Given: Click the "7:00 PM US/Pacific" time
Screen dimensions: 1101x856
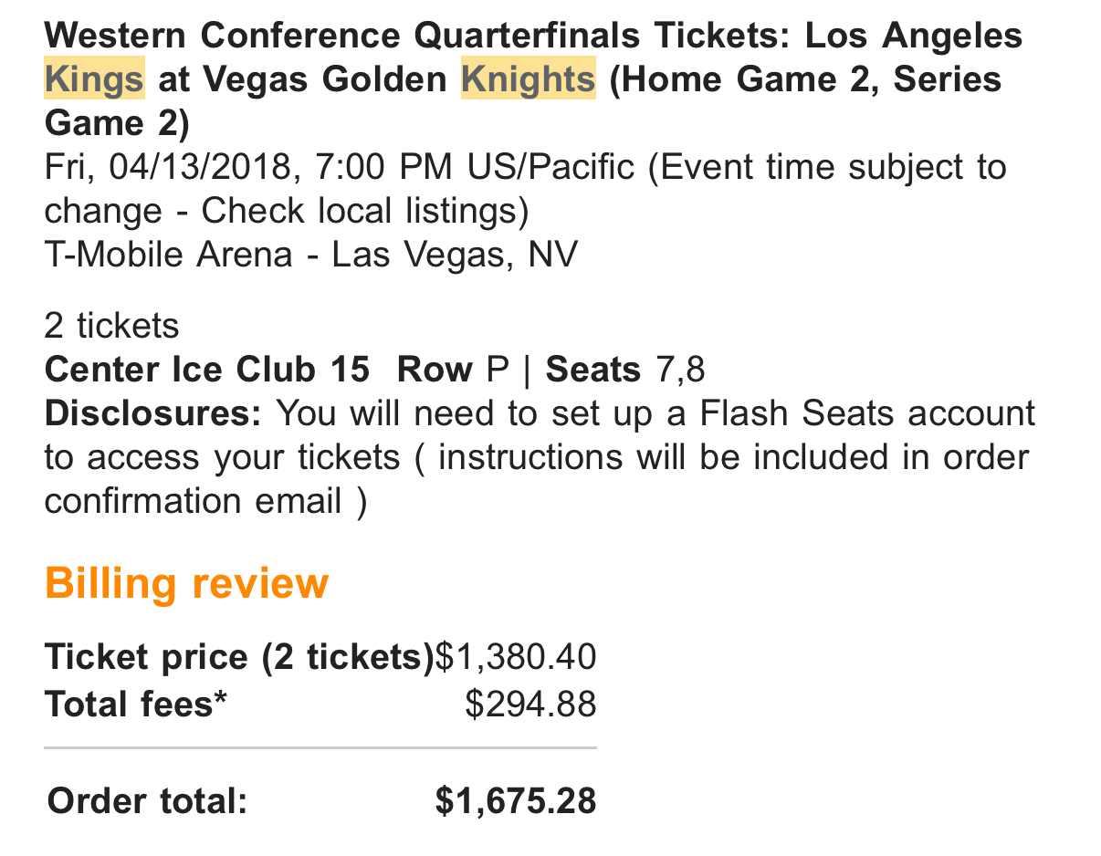Looking at the screenshot, I should coord(474,168).
